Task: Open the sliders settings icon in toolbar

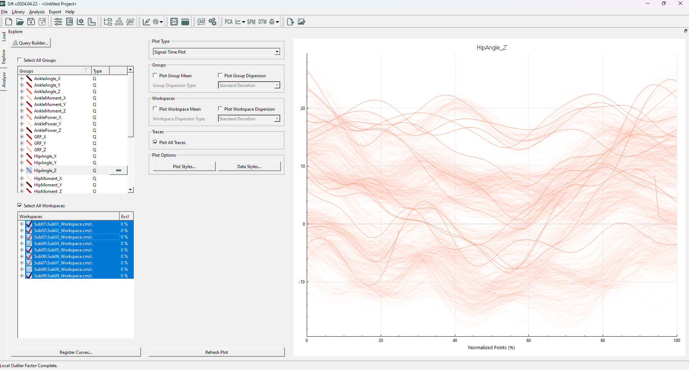Action: tap(58, 22)
